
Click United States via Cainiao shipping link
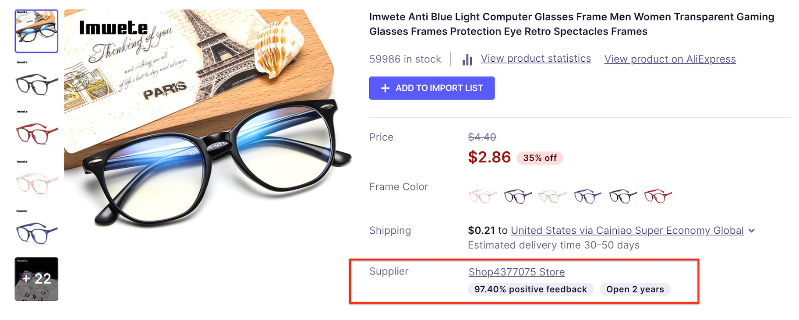(627, 231)
